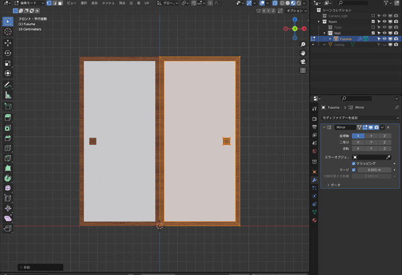Click the pan hand icon in viewport
The height and width of the screenshot is (275, 402).
[303, 53]
